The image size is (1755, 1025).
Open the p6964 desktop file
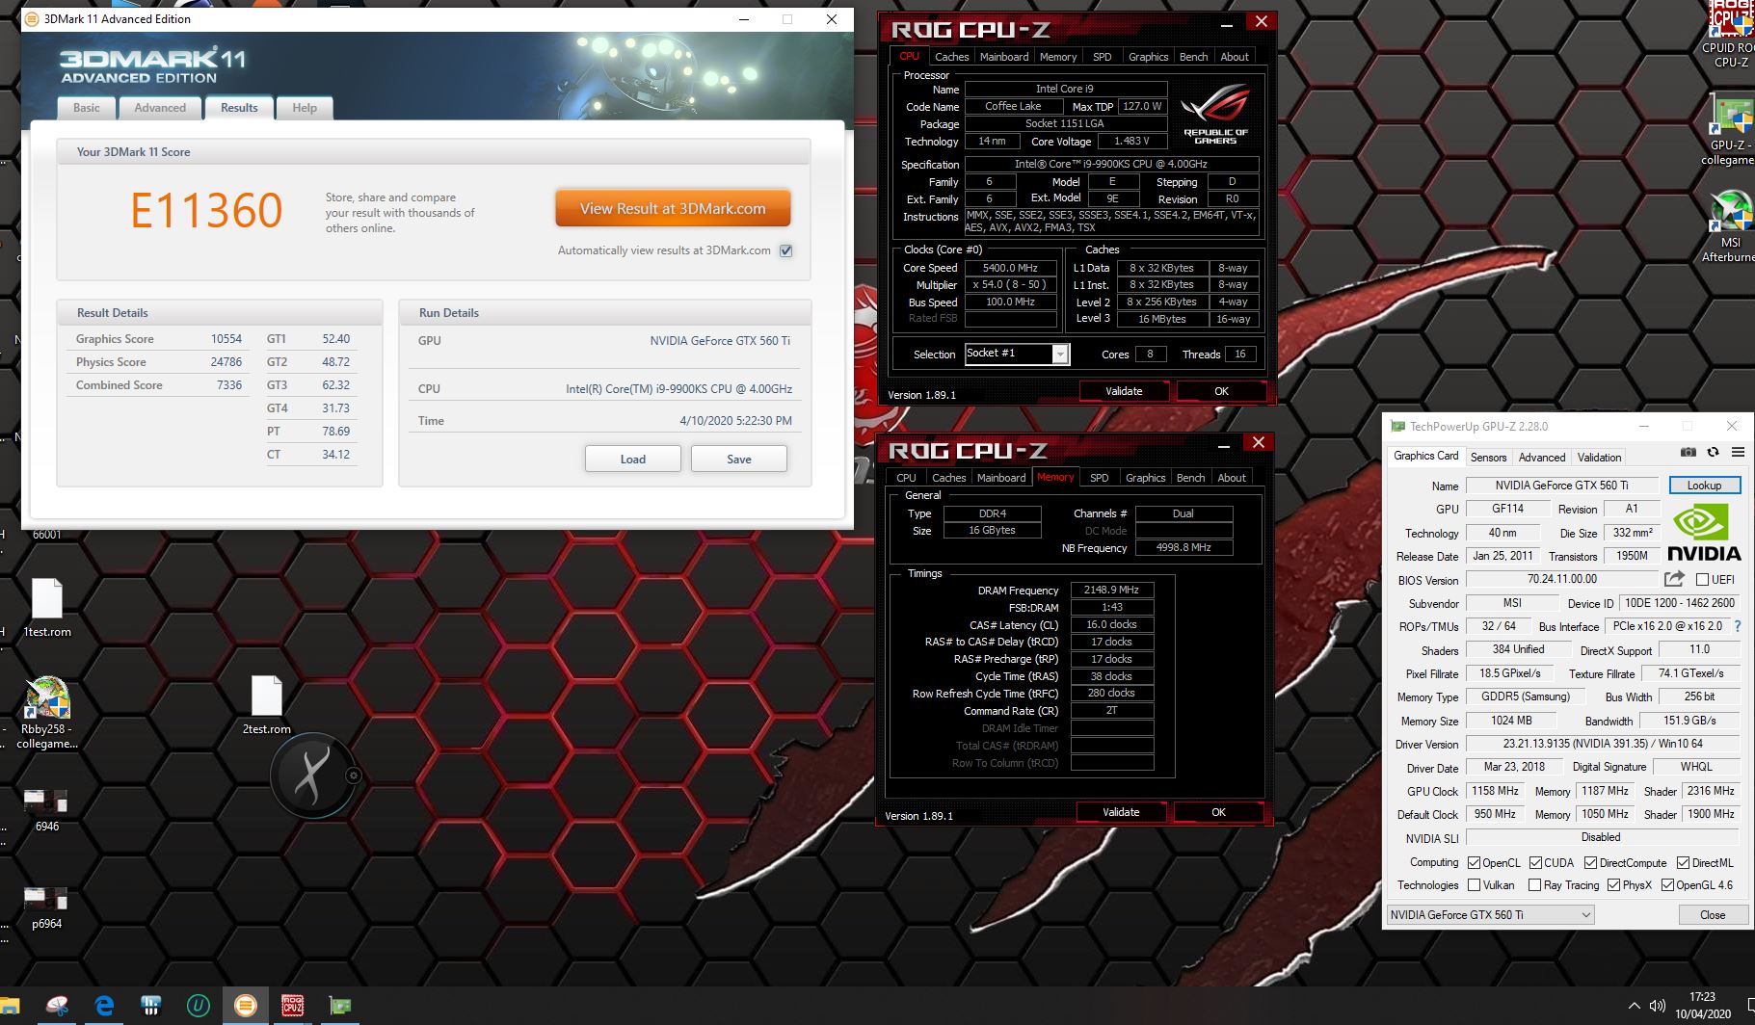click(x=47, y=907)
